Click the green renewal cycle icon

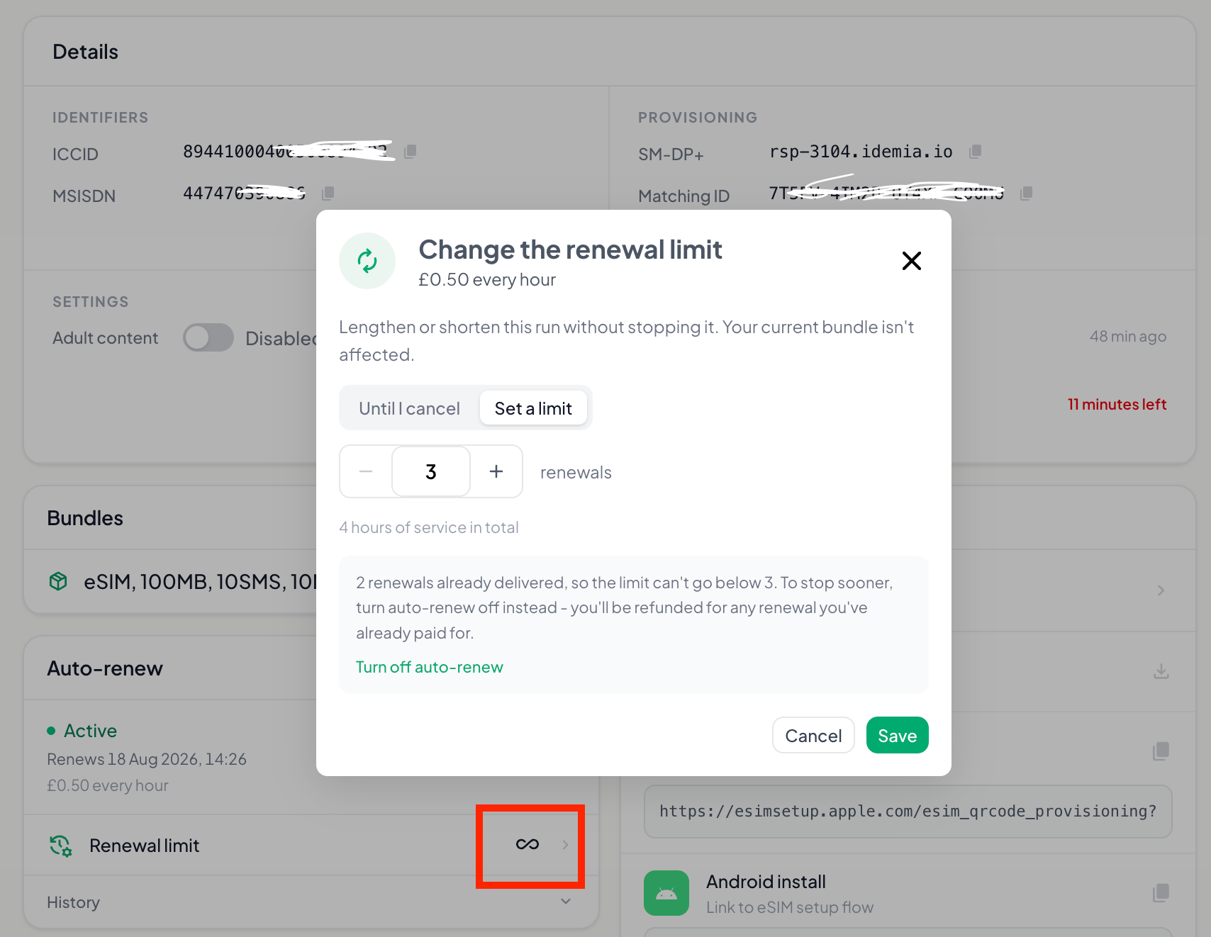pyautogui.click(x=367, y=261)
